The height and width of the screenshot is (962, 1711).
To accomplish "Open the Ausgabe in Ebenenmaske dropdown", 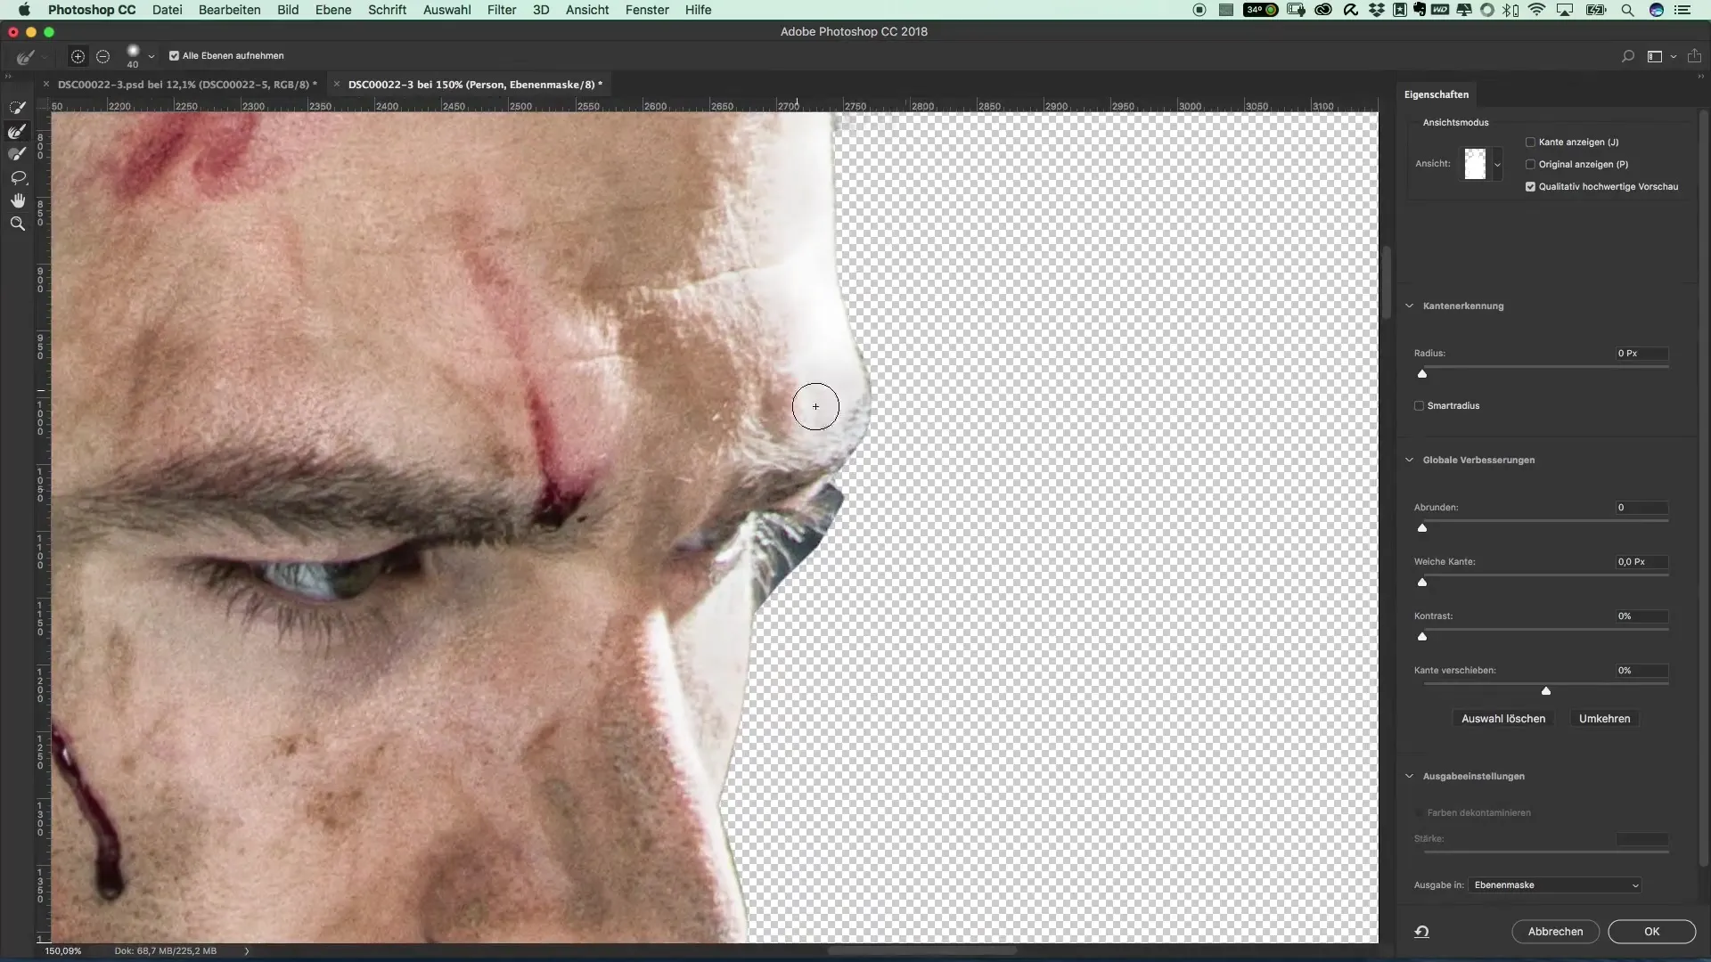I will pyautogui.click(x=1555, y=885).
